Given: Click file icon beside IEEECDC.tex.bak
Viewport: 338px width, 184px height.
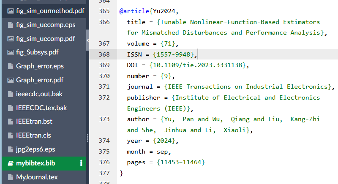Looking at the screenshot, I should click(11, 108).
